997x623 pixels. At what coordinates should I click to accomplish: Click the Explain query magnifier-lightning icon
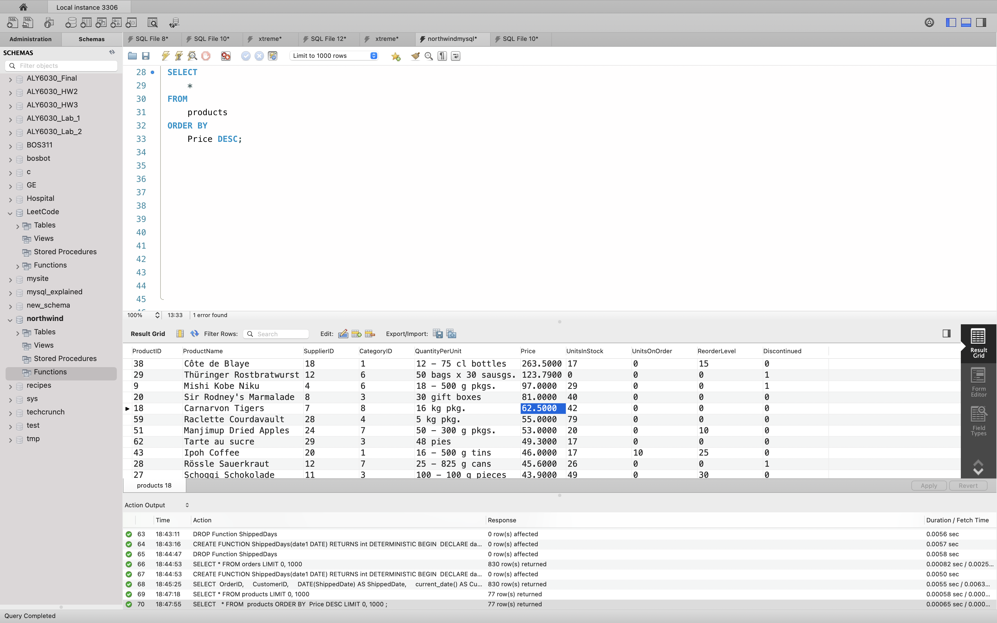(x=192, y=56)
